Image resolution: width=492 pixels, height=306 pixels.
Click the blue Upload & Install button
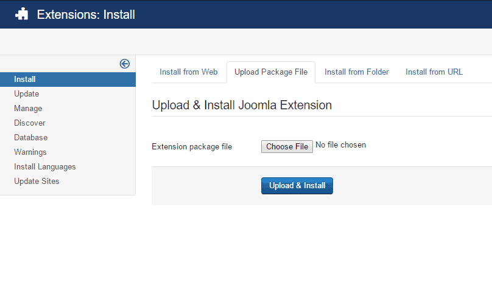(x=297, y=186)
